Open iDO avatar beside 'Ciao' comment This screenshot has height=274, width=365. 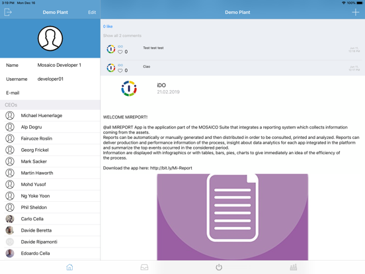[111, 68]
